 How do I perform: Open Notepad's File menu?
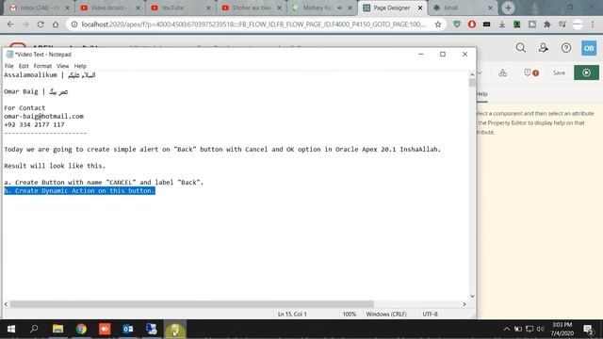point(8,66)
